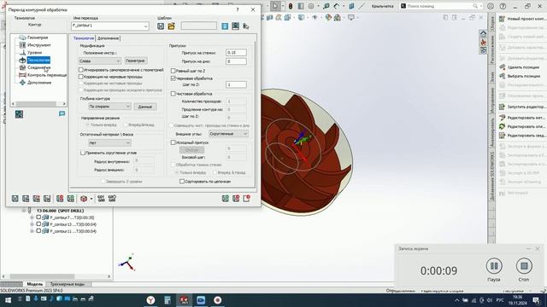Switch to Трехмерные виды bottom tab

pyautogui.click(x=68, y=284)
